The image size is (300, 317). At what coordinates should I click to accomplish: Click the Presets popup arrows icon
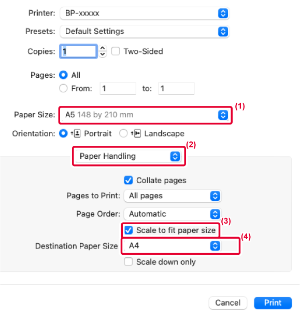pos(223,32)
